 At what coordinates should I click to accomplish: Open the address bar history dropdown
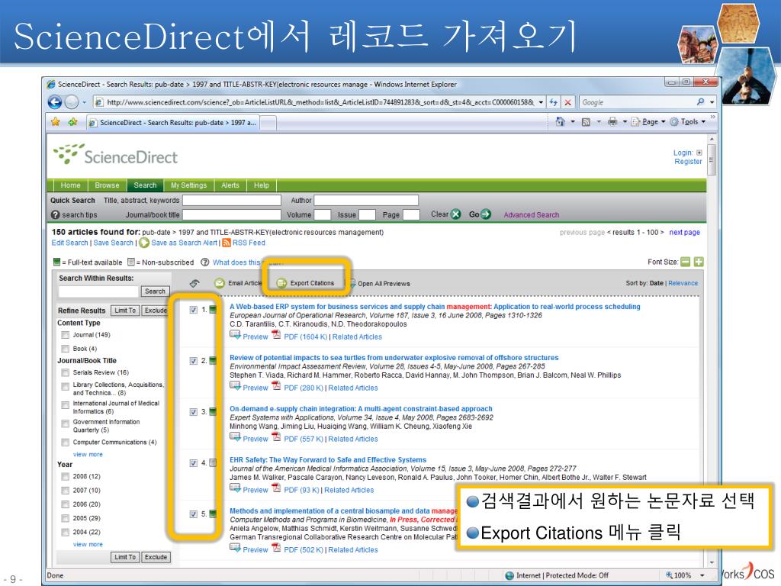541,102
